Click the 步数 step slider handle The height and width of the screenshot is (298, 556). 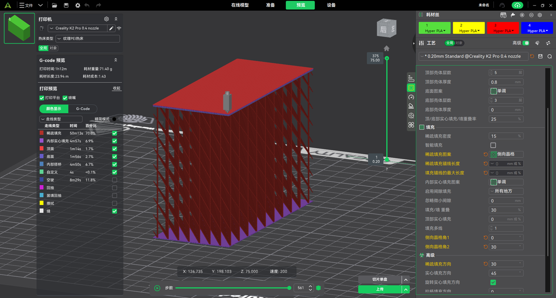289,288
